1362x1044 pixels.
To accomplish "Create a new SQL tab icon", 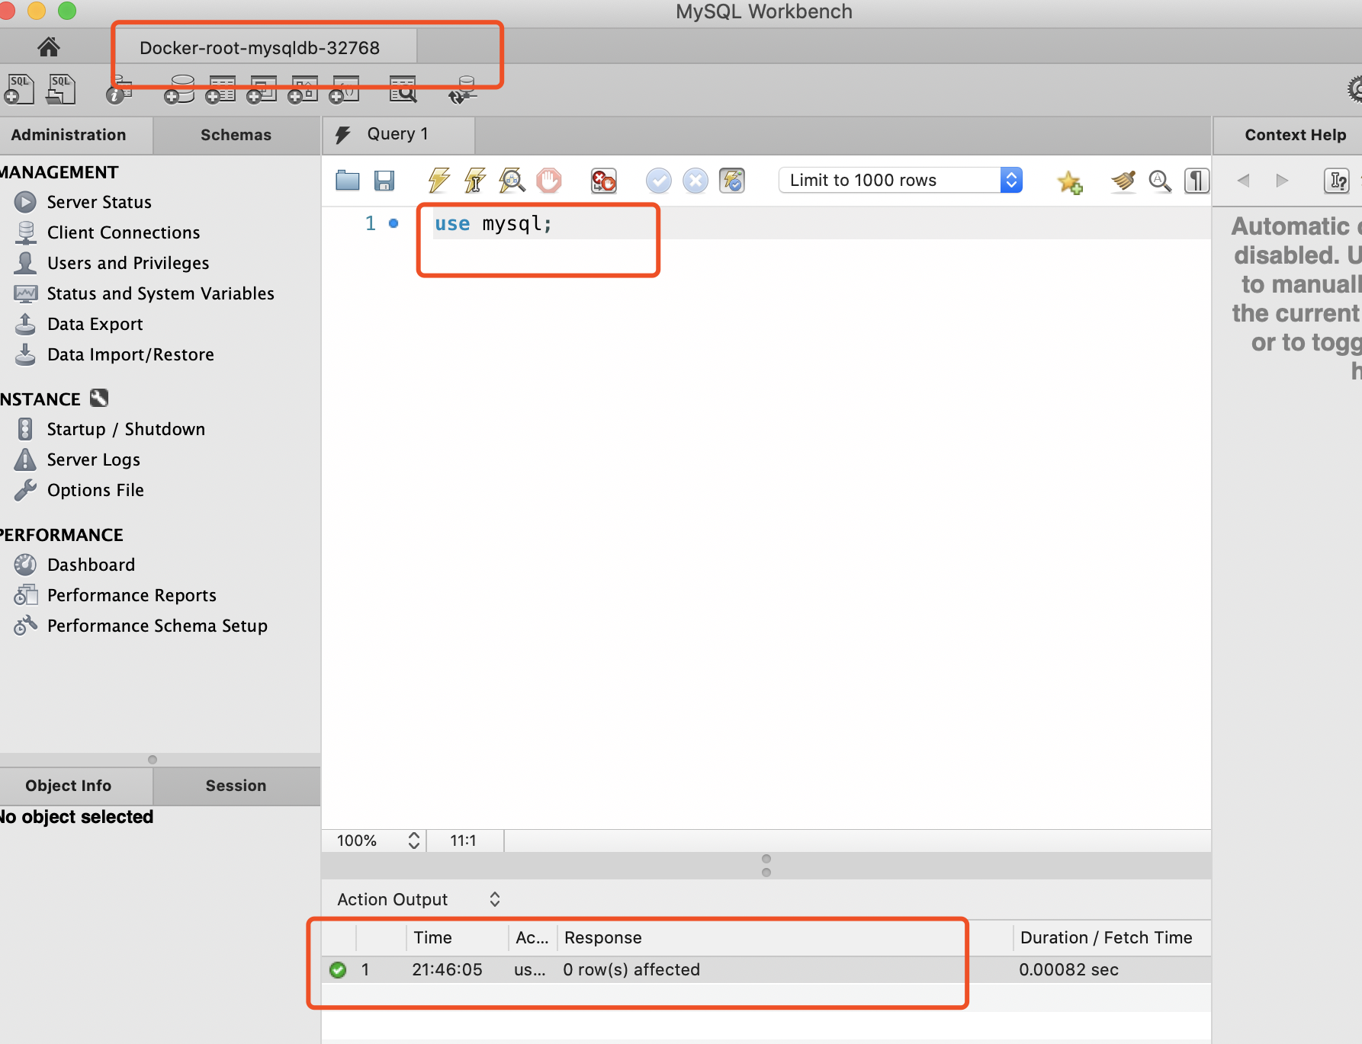I will [x=19, y=89].
